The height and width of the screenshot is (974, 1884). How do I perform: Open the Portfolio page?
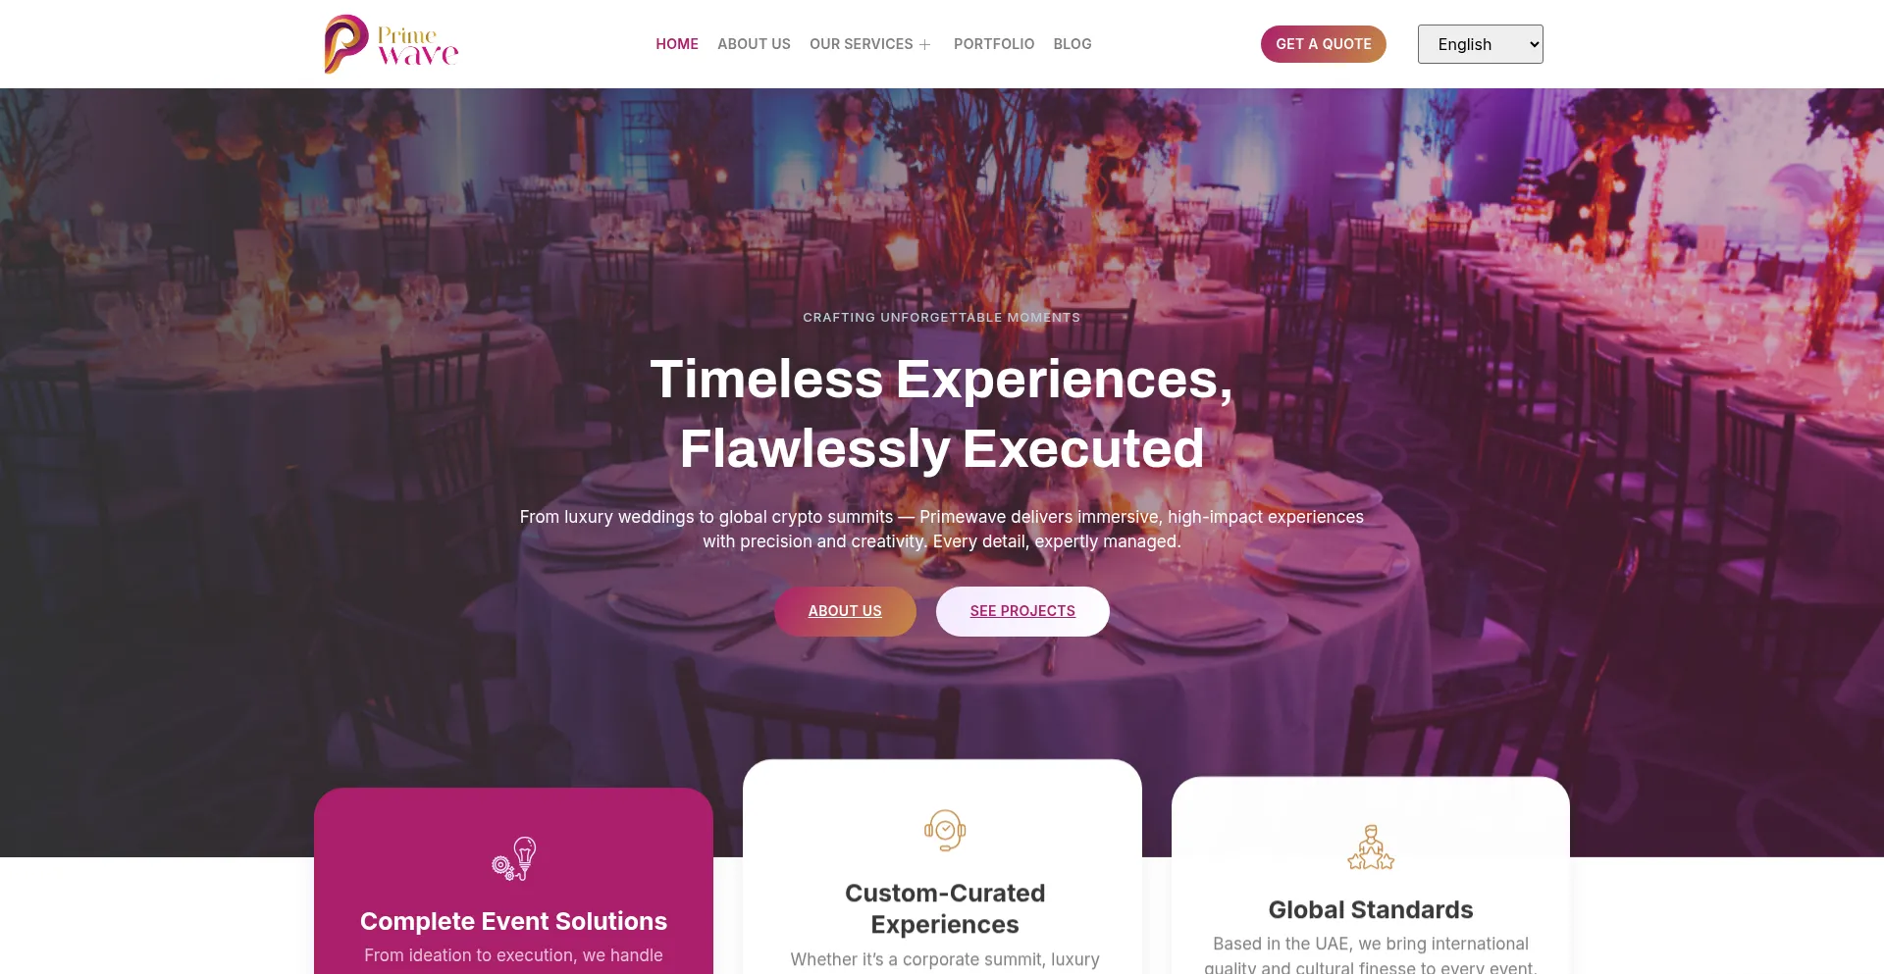pos(993,44)
